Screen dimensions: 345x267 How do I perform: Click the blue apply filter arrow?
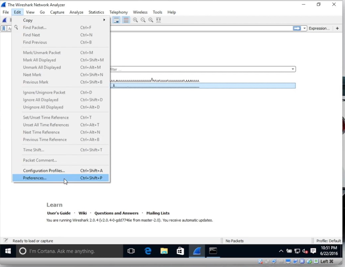[x=297, y=29]
